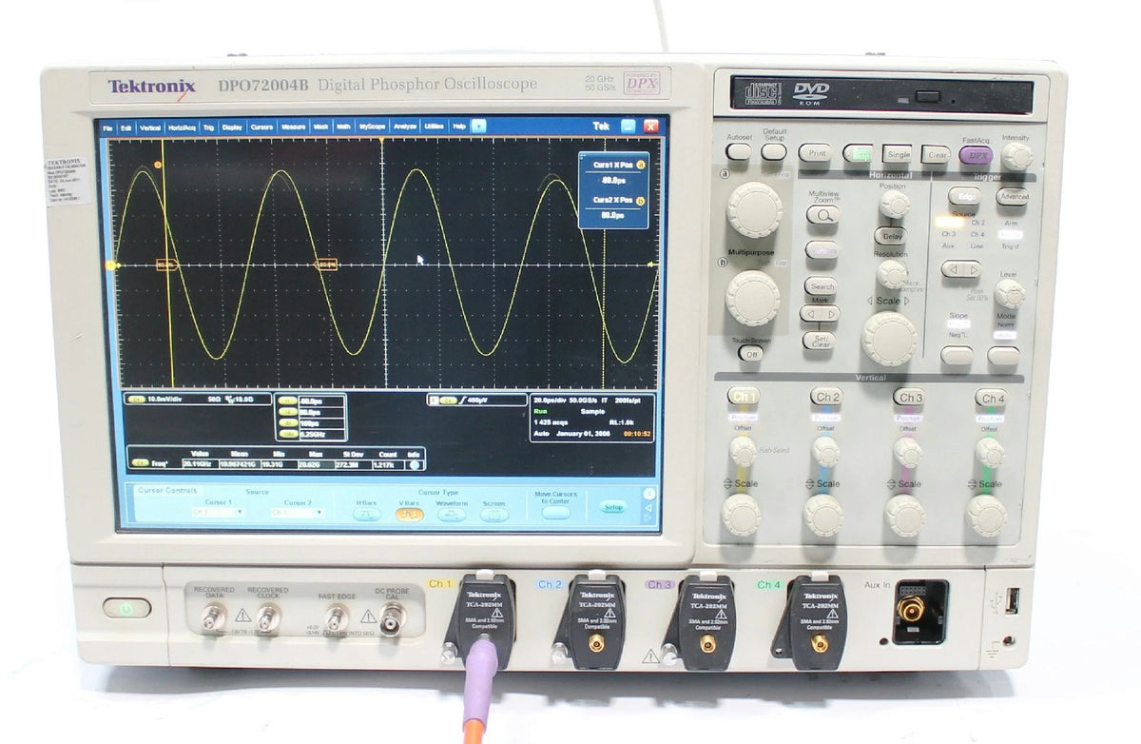This screenshot has height=744, width=1141.
Task: Push the Autoset button
Action: [739, 152]
